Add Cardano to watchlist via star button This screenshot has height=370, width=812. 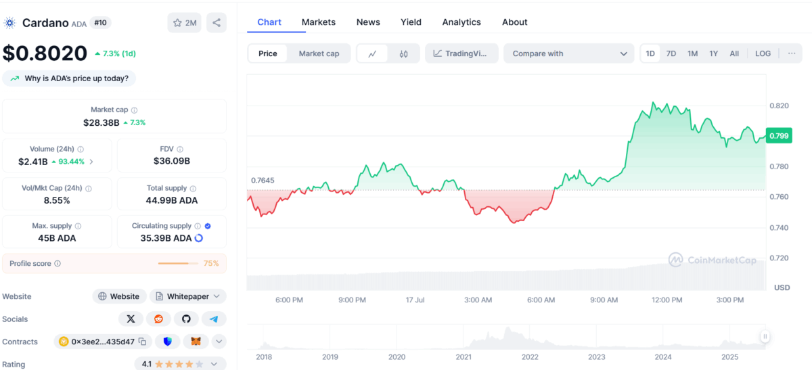185,22
